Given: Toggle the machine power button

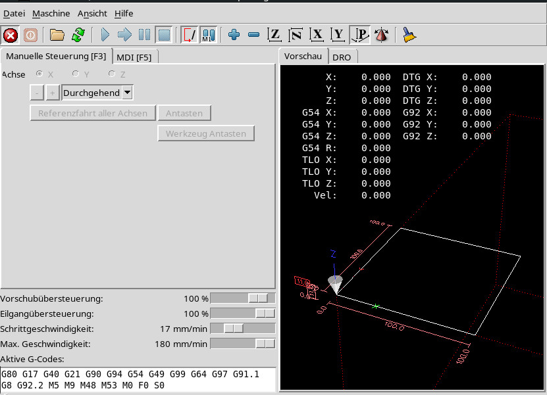Looking at the screenshot, I should [31, 35].
